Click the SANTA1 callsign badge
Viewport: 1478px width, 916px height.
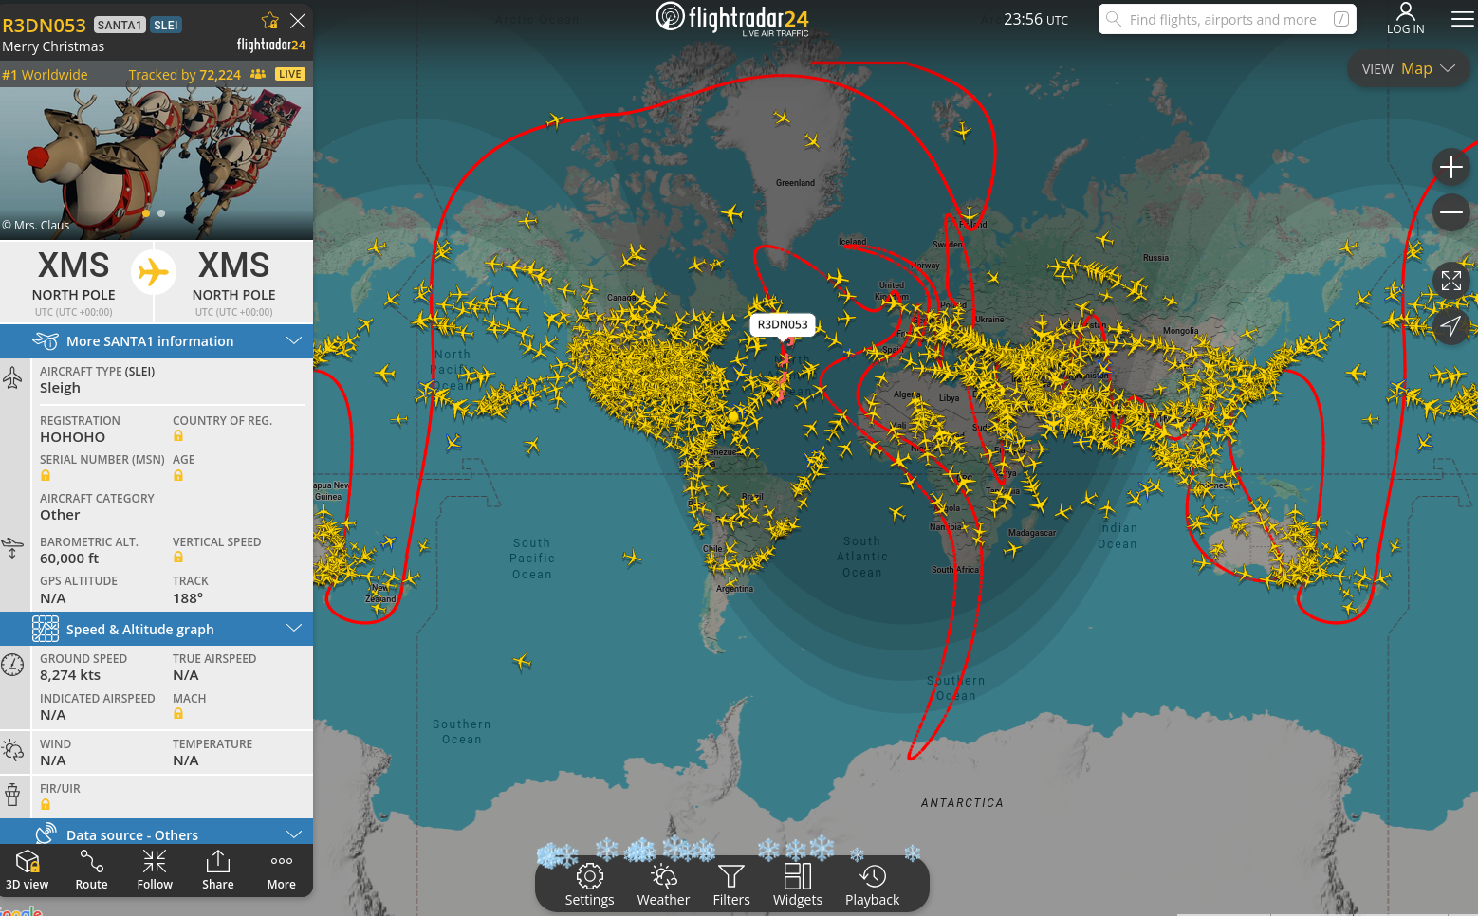click(120, 25)
